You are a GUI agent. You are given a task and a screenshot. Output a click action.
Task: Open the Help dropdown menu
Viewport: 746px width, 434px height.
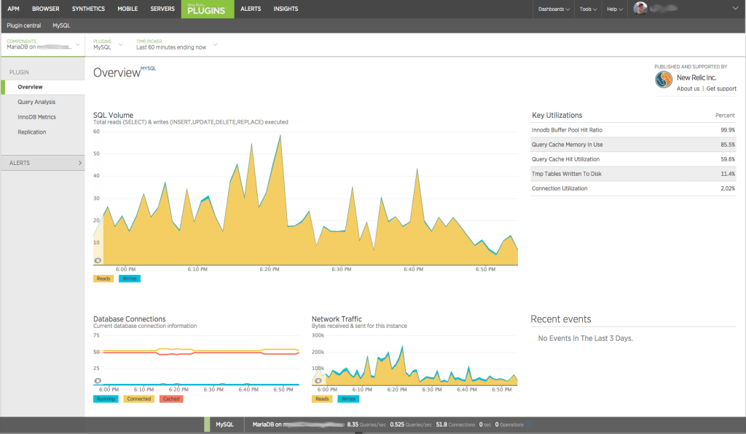[x=615, y=9]
